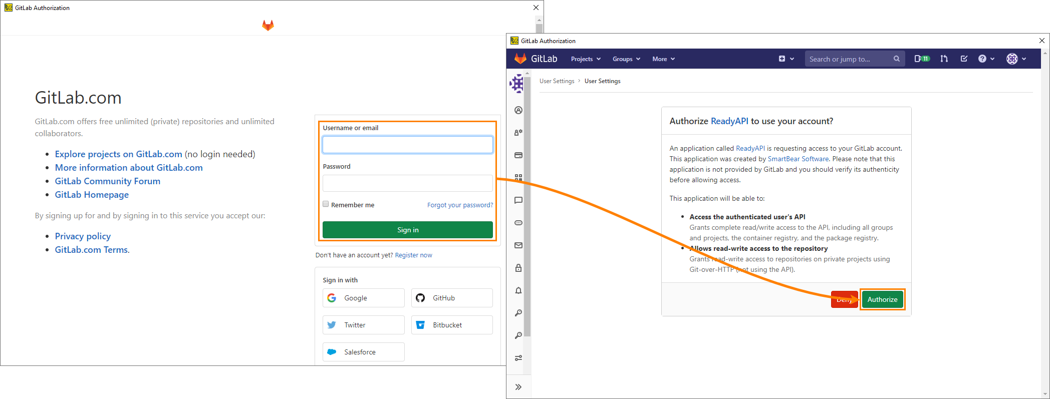Tick the Remember me checkbox
1050x399 pixels.
326,204
